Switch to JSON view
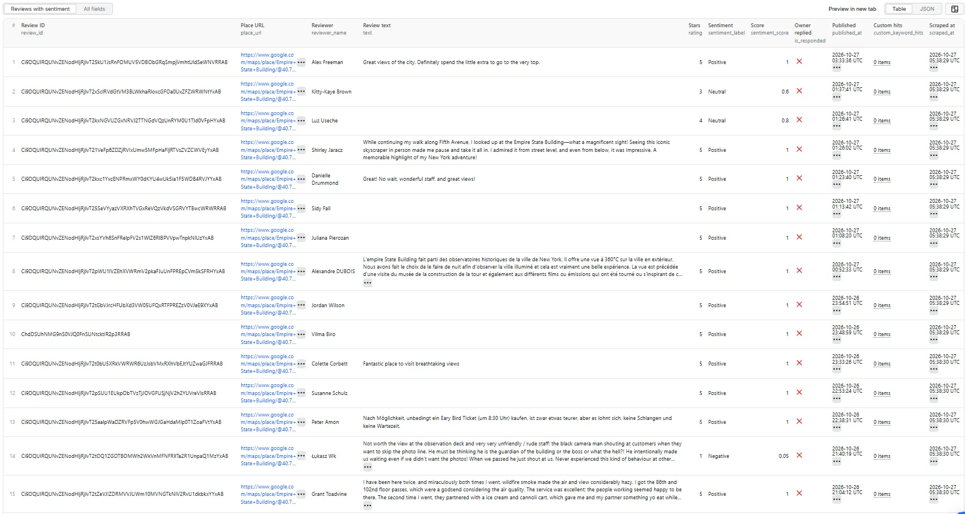 (927, 9)
